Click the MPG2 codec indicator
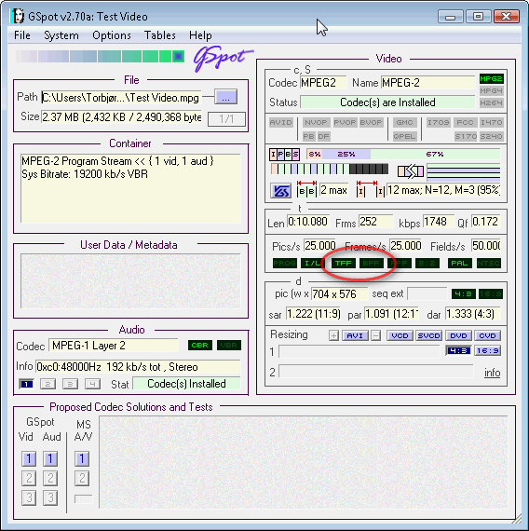529x531 pixels. [492, 79]
